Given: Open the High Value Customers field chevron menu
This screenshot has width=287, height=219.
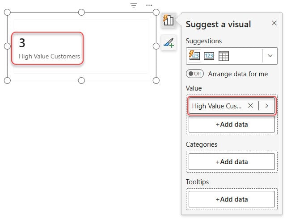Looking at the screenshot, I should [x=266, y=106].
